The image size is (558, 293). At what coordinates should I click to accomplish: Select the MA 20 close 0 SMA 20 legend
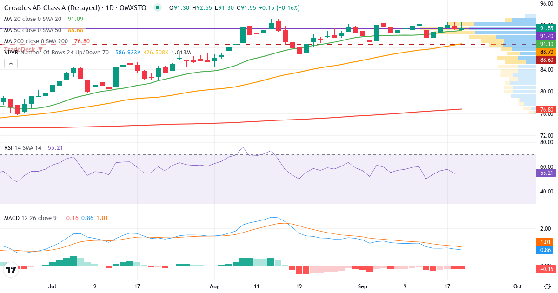(33, 19)
